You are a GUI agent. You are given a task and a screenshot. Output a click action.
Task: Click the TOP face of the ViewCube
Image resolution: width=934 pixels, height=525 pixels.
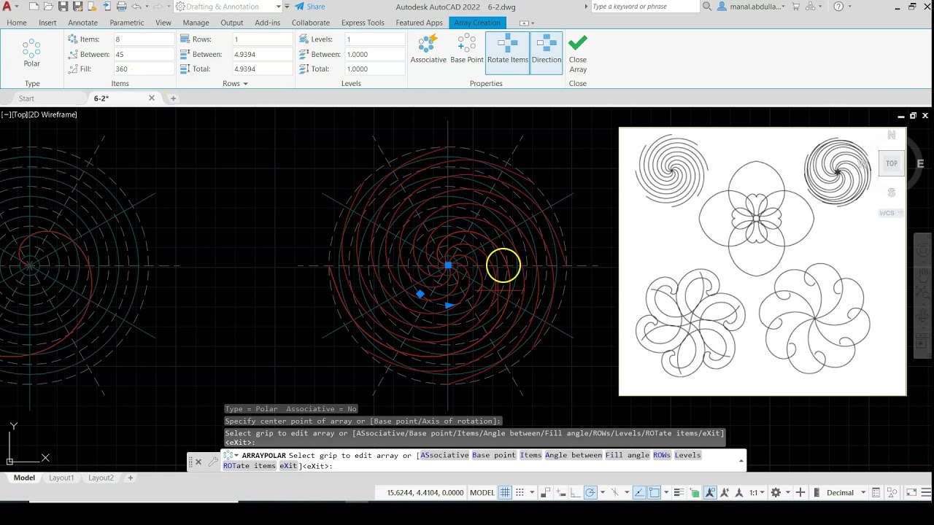(892, 163)
